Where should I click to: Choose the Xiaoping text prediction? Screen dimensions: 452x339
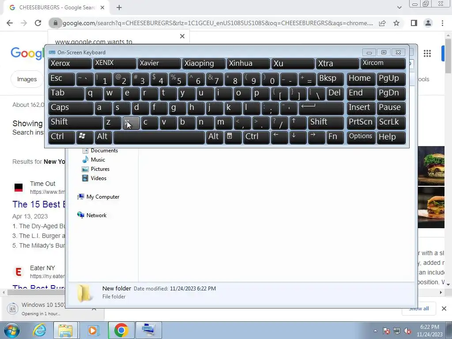tap(203, 64)
